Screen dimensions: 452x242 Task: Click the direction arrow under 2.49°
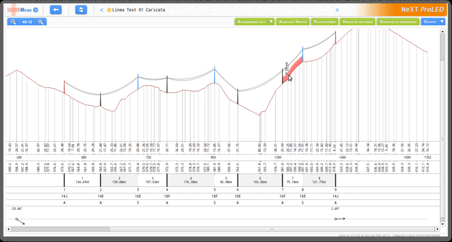point(340,219)
